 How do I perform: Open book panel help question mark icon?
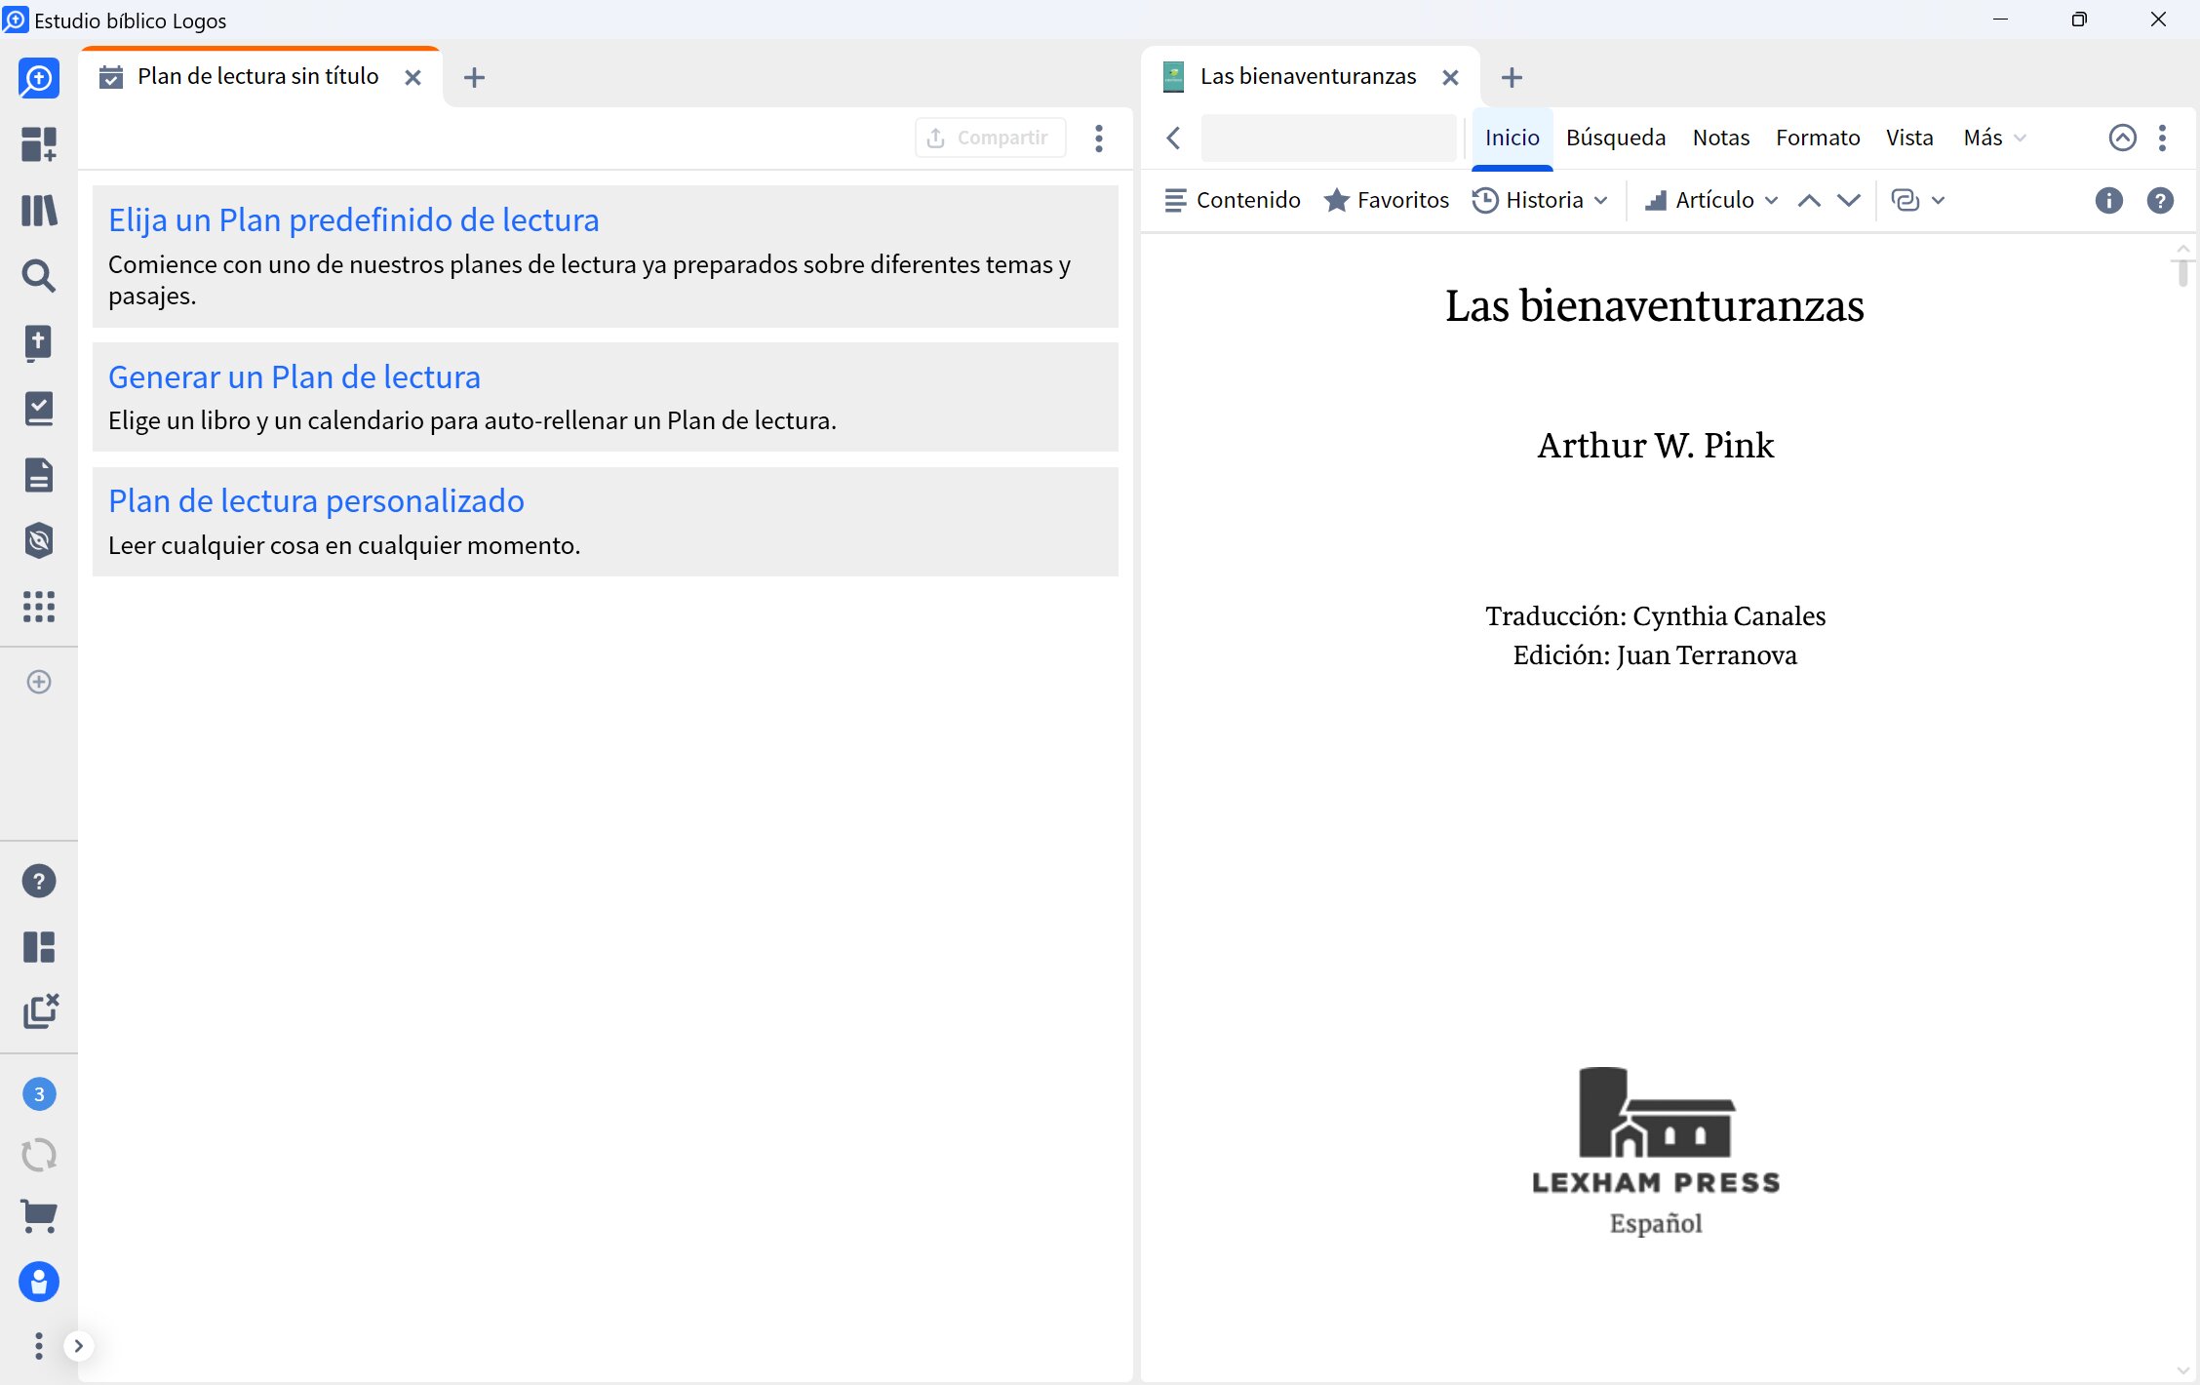(x=2160, y=200)
